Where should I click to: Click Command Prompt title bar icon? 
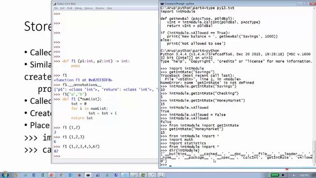(x=162, y=3)
